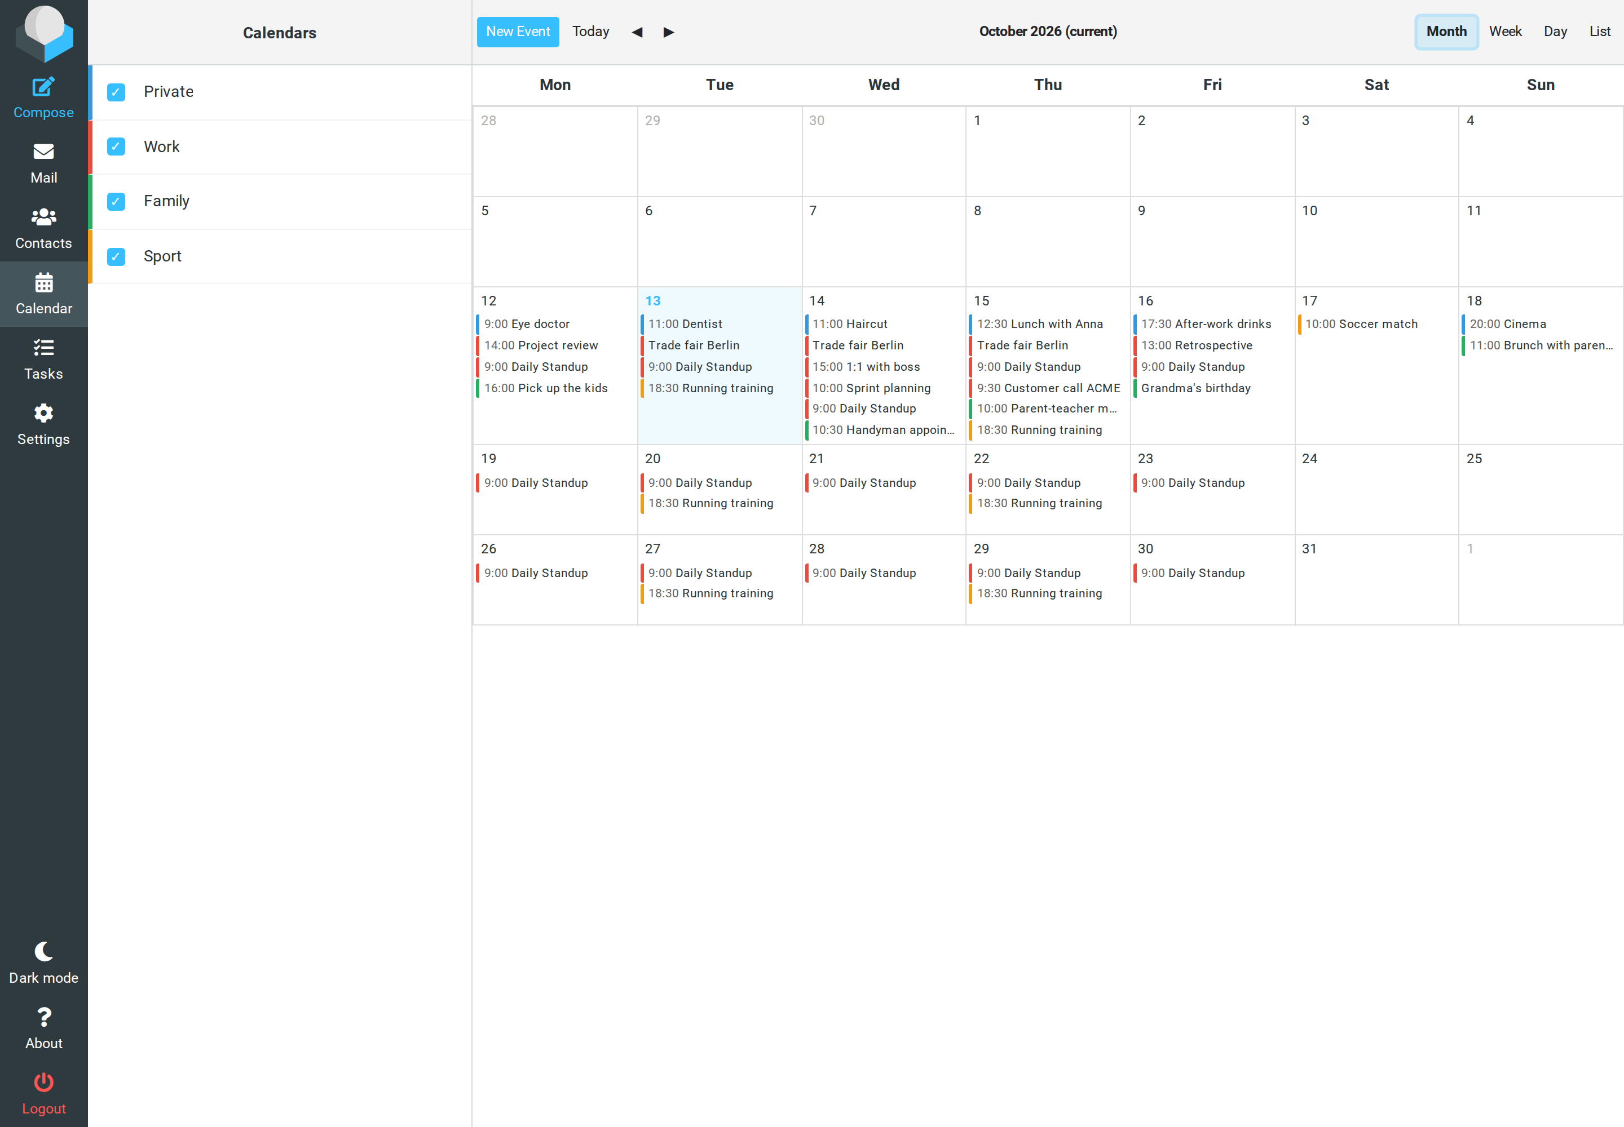Image resolution: width=1624 pixels, height=1127 pixels.
Task: Switch to Week view
Action: click(x=1505, y=32)
